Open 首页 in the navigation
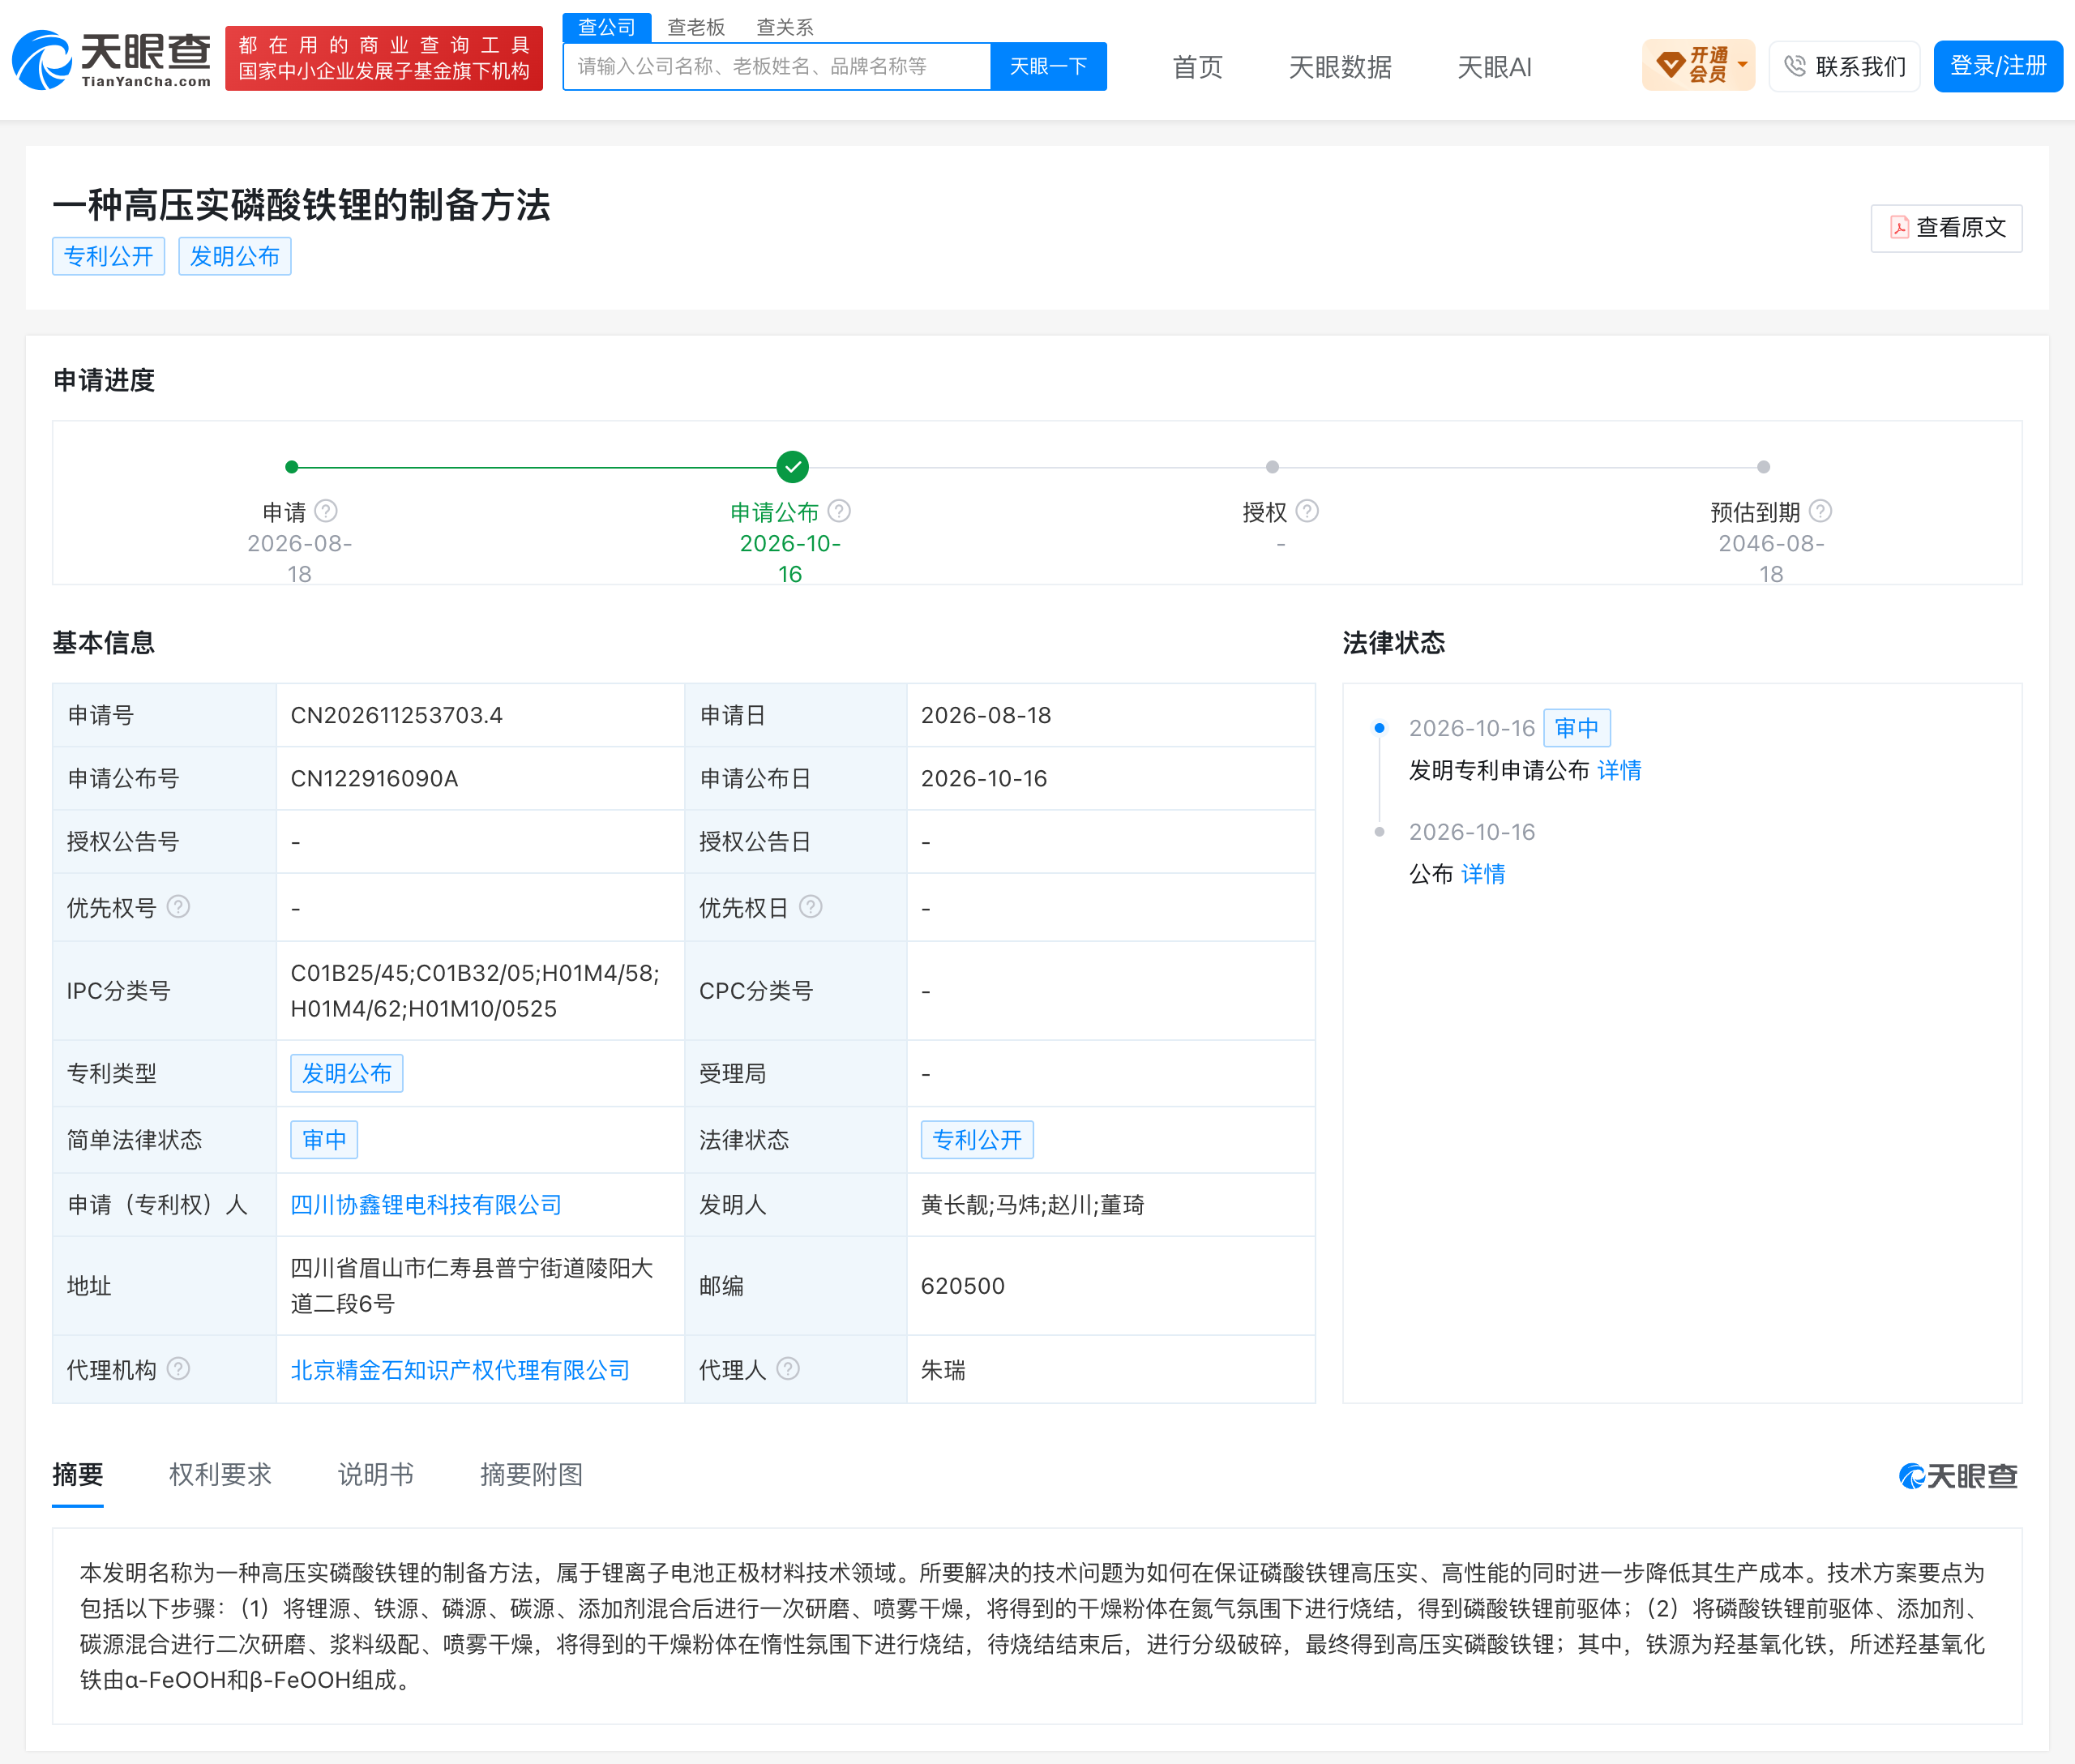2075x1764 pixels. coord(1197,67)
